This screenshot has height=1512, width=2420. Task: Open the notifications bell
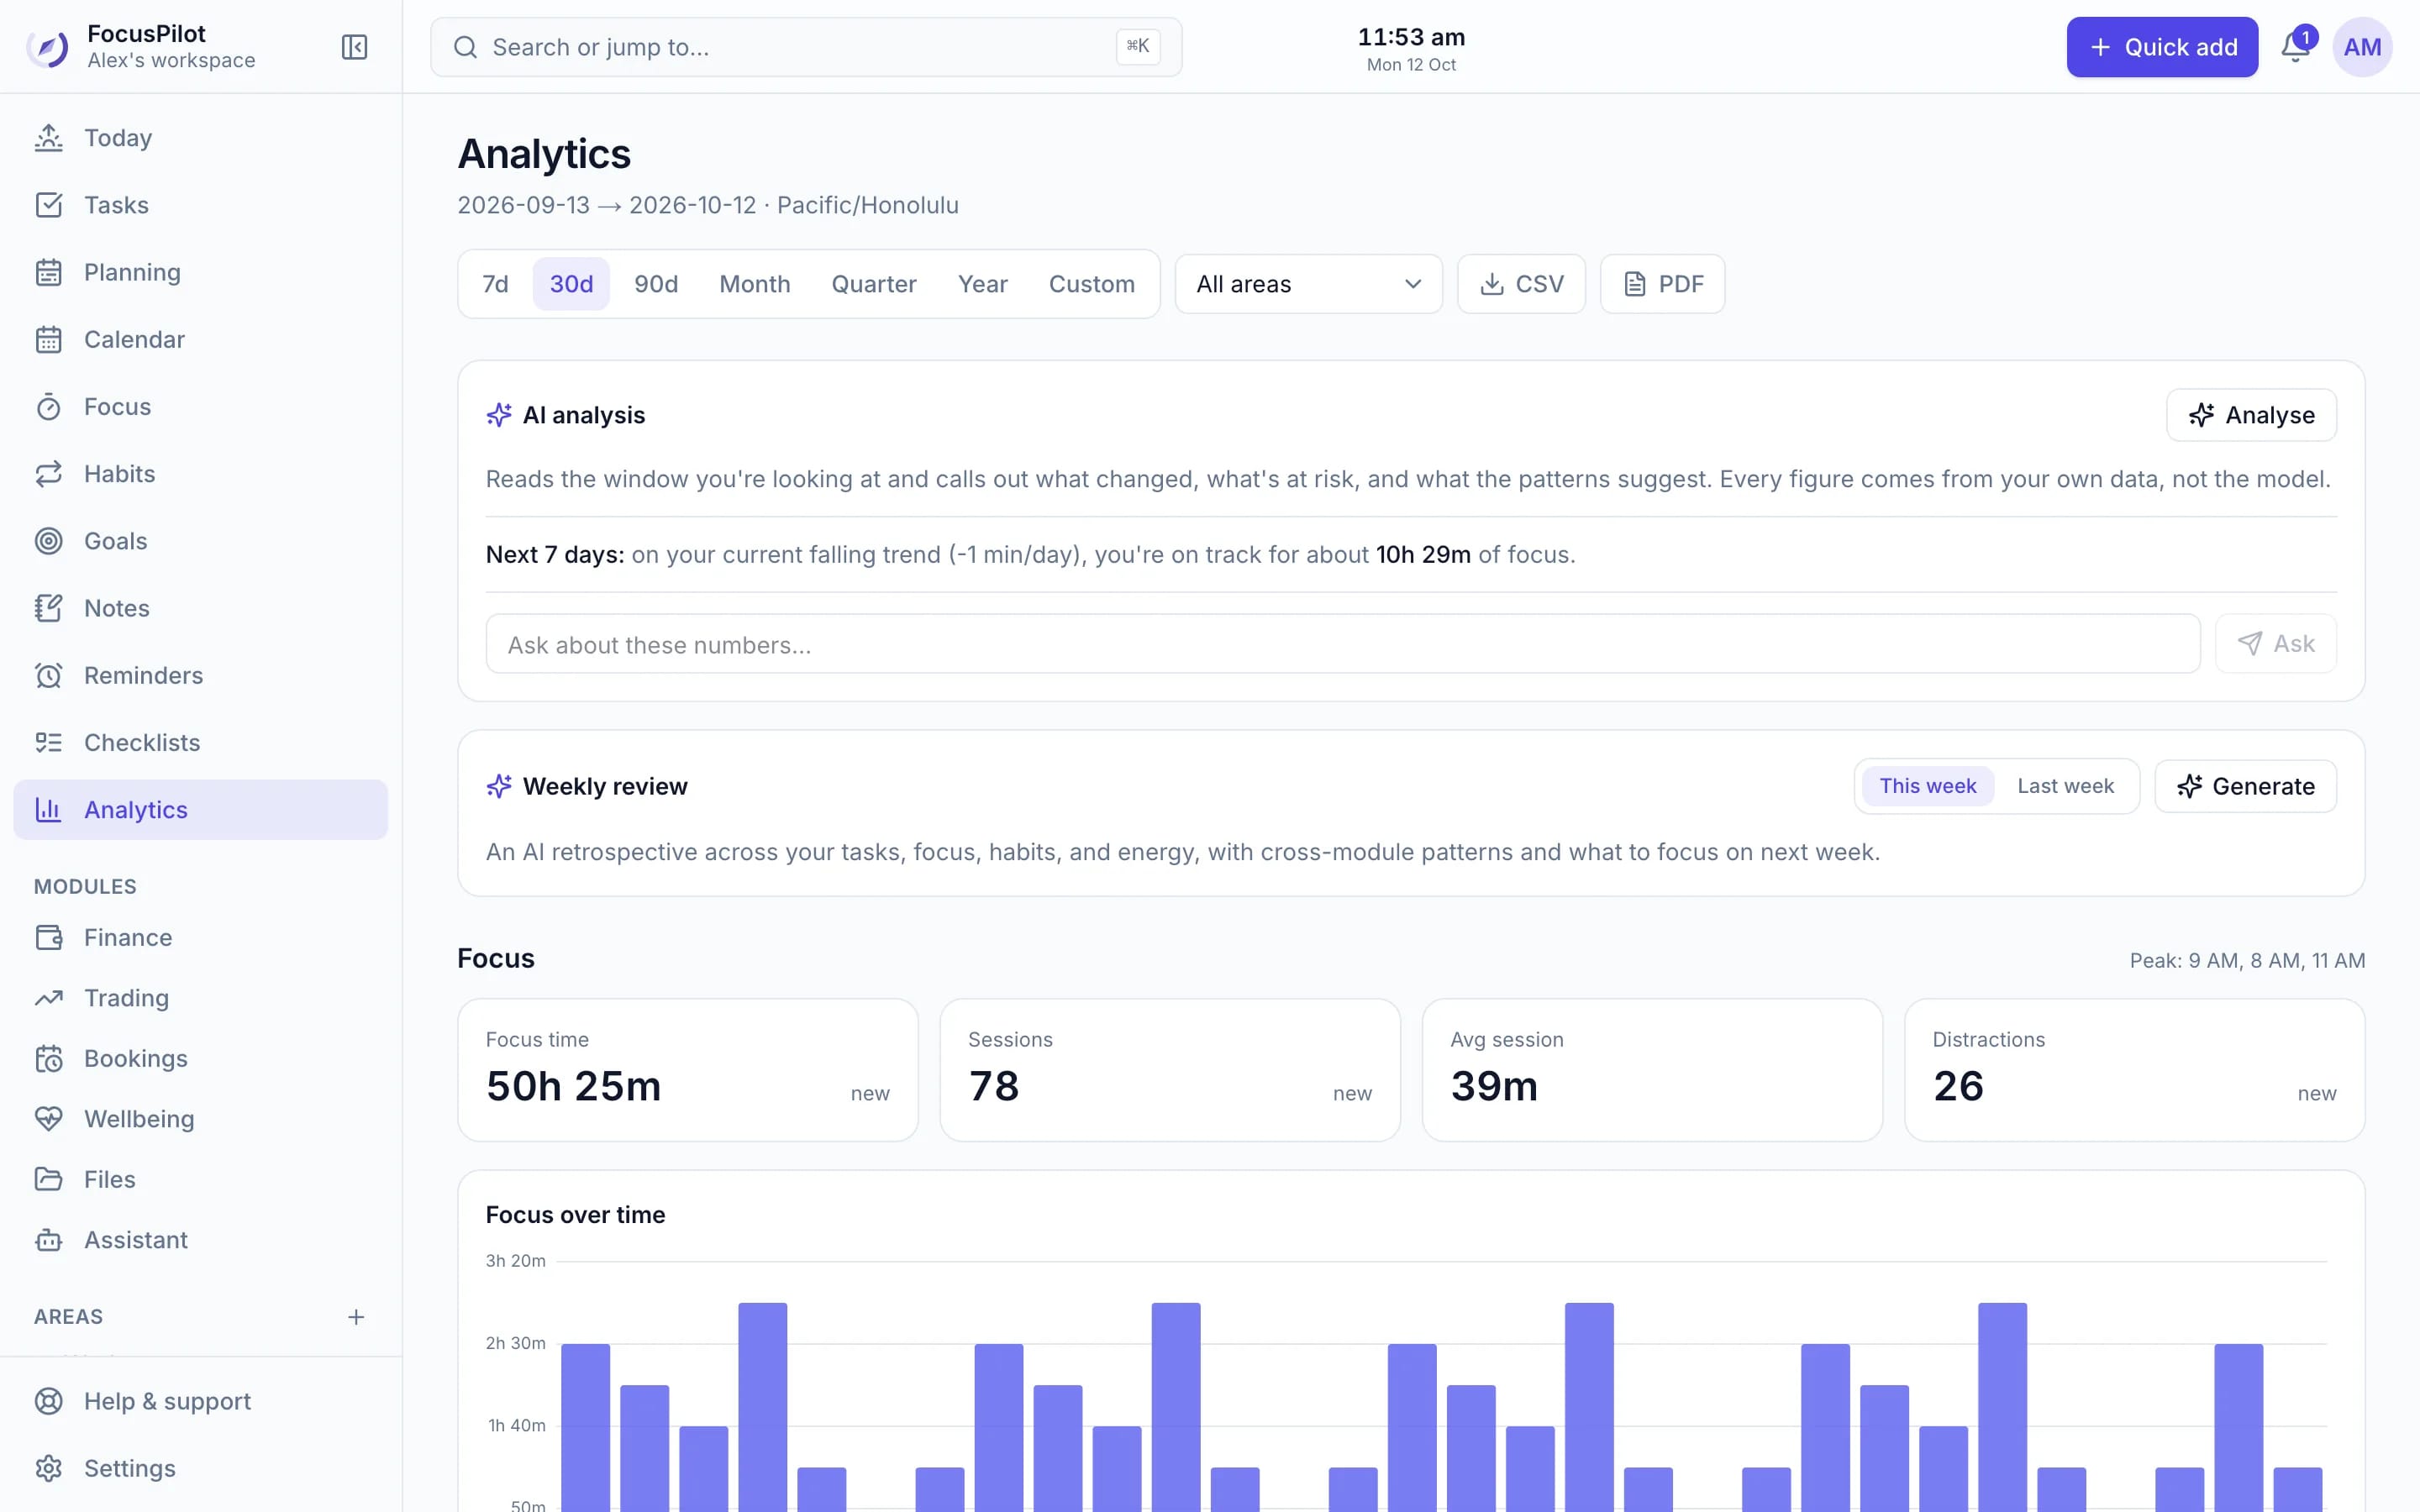tap(2296, 47)
